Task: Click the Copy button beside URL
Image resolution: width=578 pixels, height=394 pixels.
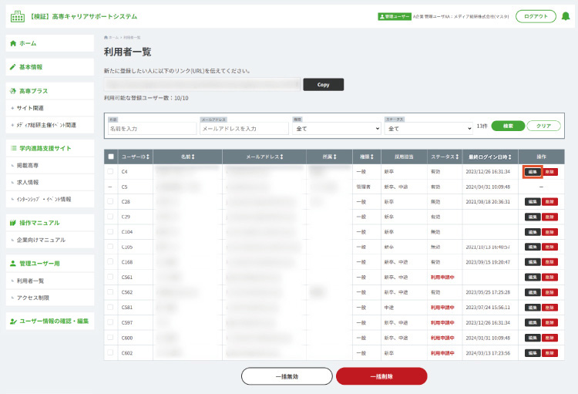Action: [323, 85]
